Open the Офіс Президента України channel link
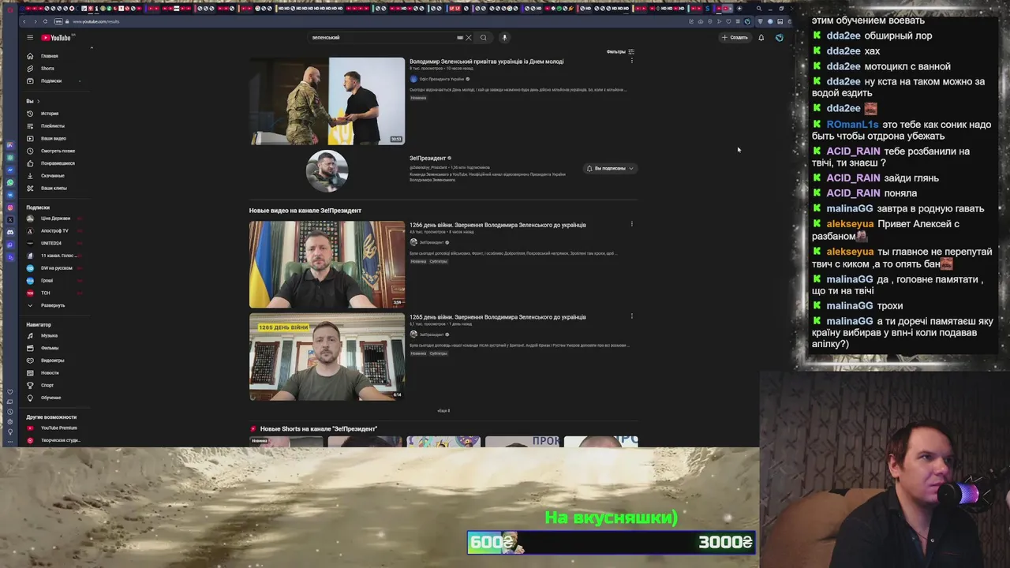Screen dimensions: 1010x568 click(x=441, y=79)
